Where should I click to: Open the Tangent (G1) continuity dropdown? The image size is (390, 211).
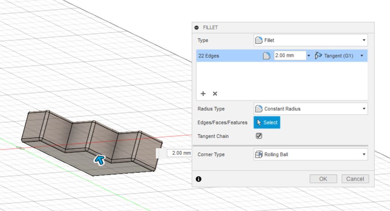pos(361,55)
